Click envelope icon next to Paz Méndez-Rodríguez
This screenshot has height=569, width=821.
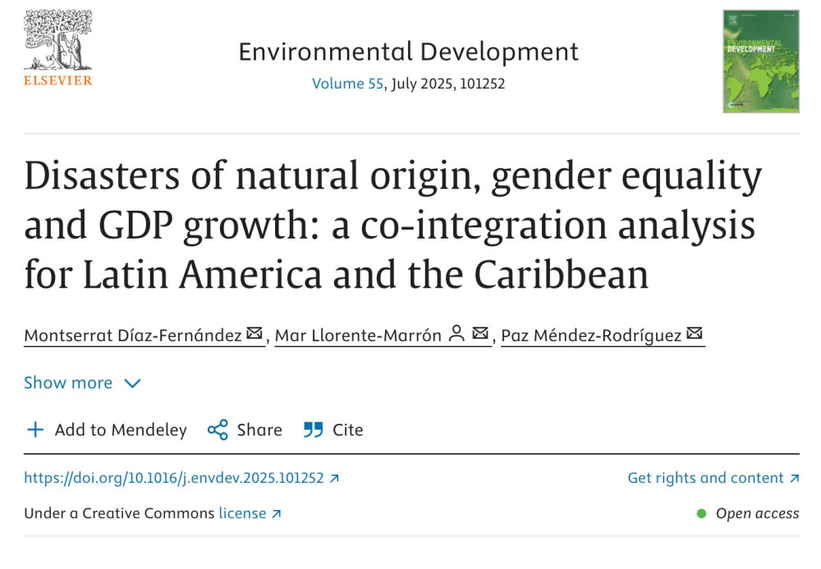[x=695, y=332]
